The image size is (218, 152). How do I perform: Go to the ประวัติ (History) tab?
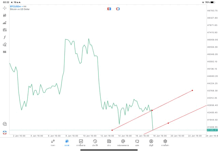(95, 142)
